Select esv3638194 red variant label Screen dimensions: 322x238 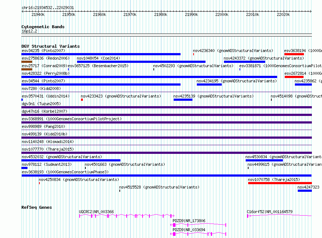pyautogui.click(x=303, y=51)
